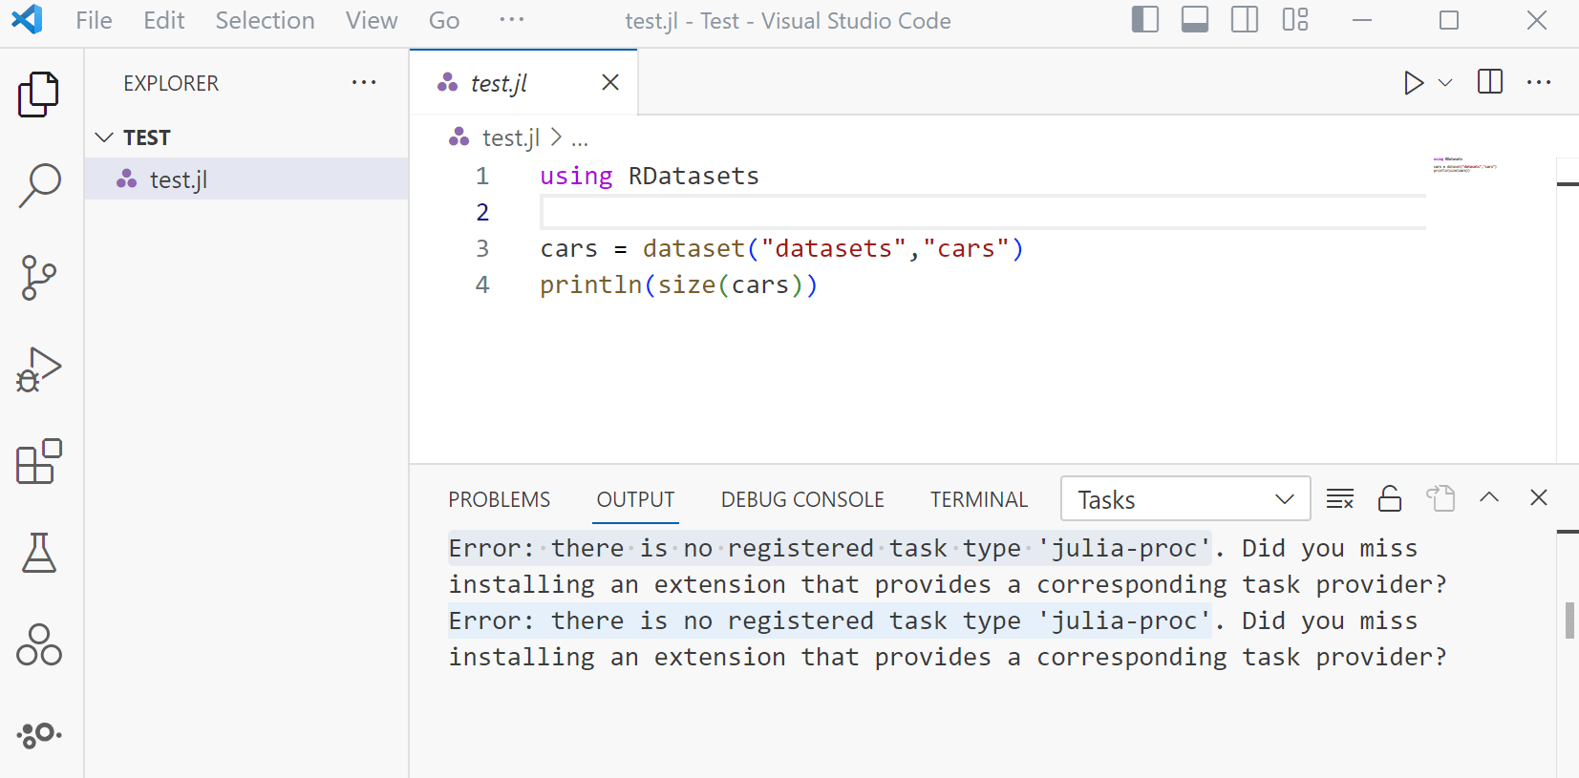This screenshot has width=1579, height=778.
Task: Open editor More Actions ellipsis
Action: pos(1539,82)
